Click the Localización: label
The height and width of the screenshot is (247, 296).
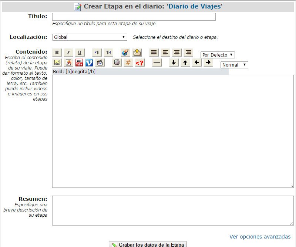(28, 37)
